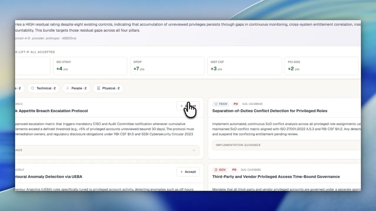Open Anomaly Detection via UEBA title
Screen dimensions: 376x211
point(49,177)
